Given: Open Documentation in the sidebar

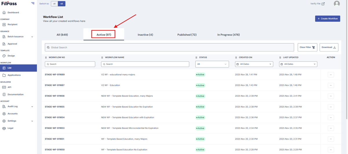Looking at the screenshot, I should pyautogui.click(x=16, y=94).
